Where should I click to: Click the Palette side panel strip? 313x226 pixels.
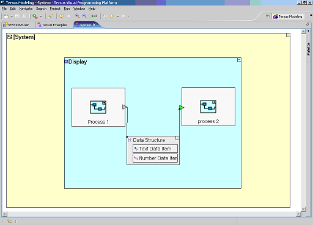[x=308, y=49]
